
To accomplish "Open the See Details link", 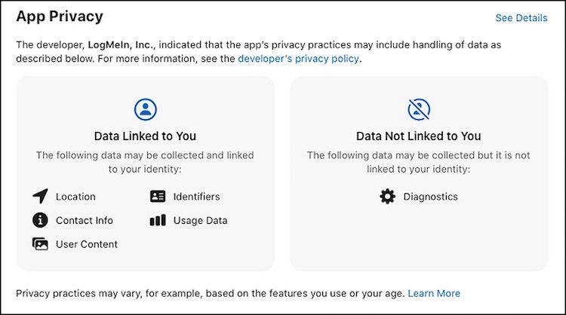I will pos(521,18).
